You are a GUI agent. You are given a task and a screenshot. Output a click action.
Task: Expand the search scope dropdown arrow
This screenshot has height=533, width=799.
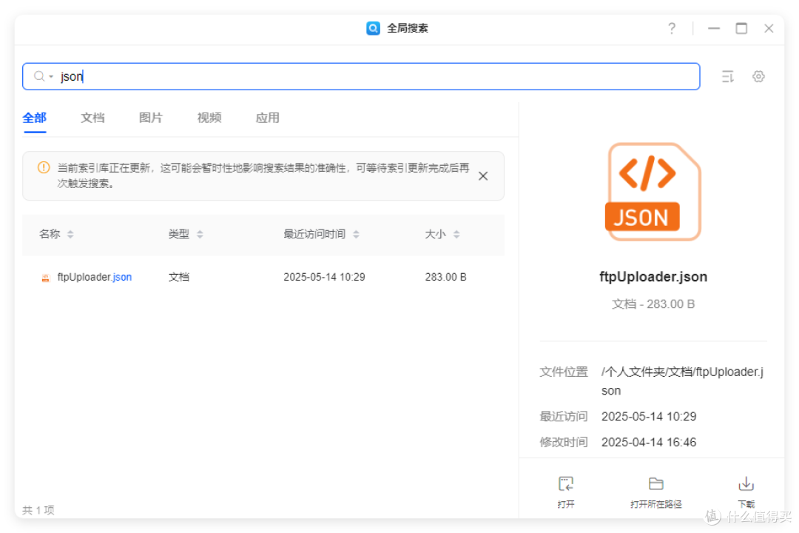(x=51, y=77)
